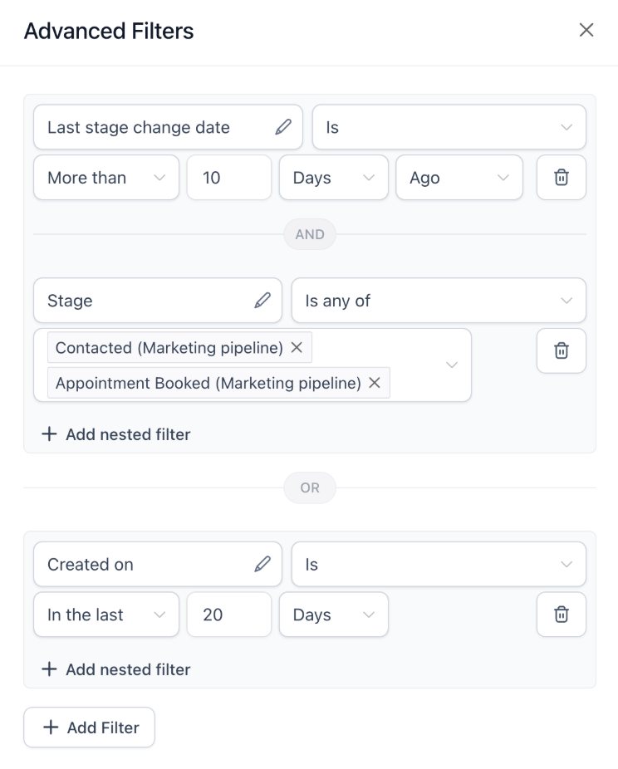Click the Add Filter button
The height and width of the screenshot is (769, 618).
coord(90,727)
